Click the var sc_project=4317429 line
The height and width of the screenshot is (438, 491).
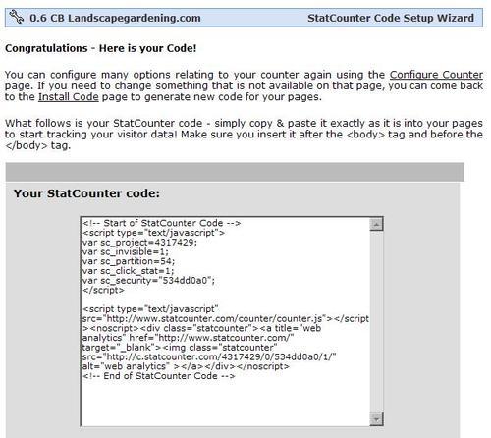(x=139, y=243)
